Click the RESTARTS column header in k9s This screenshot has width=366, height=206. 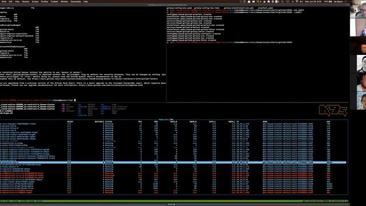[x=99, y=122]
